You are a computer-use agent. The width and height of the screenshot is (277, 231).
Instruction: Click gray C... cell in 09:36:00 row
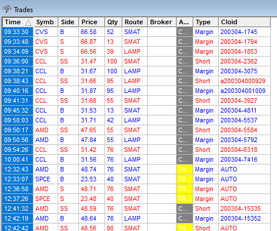(x=185, y=61)
